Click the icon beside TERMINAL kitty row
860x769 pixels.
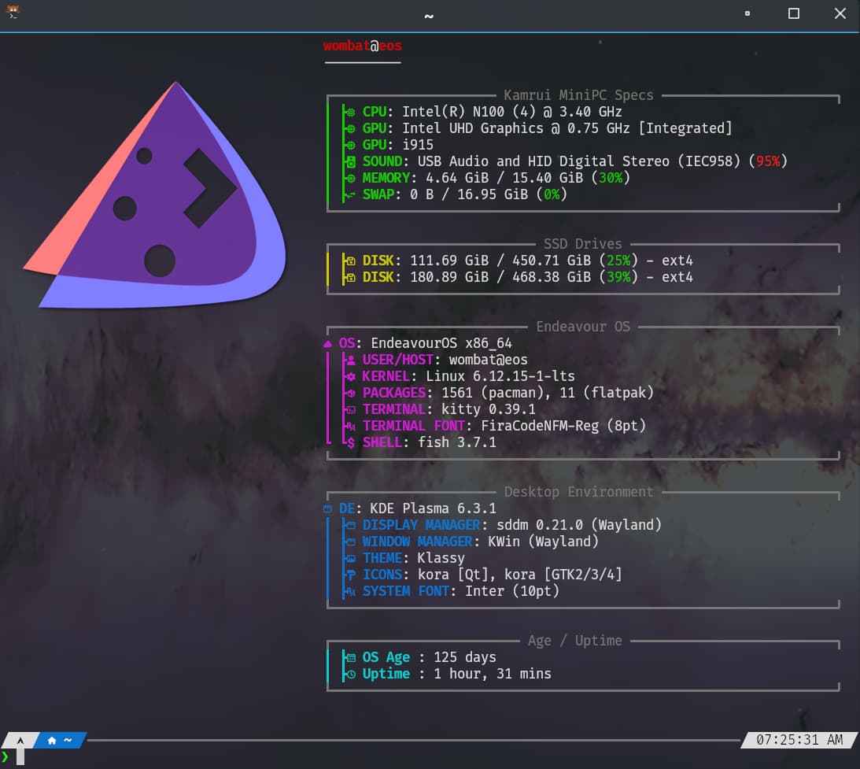pos(351,410)
